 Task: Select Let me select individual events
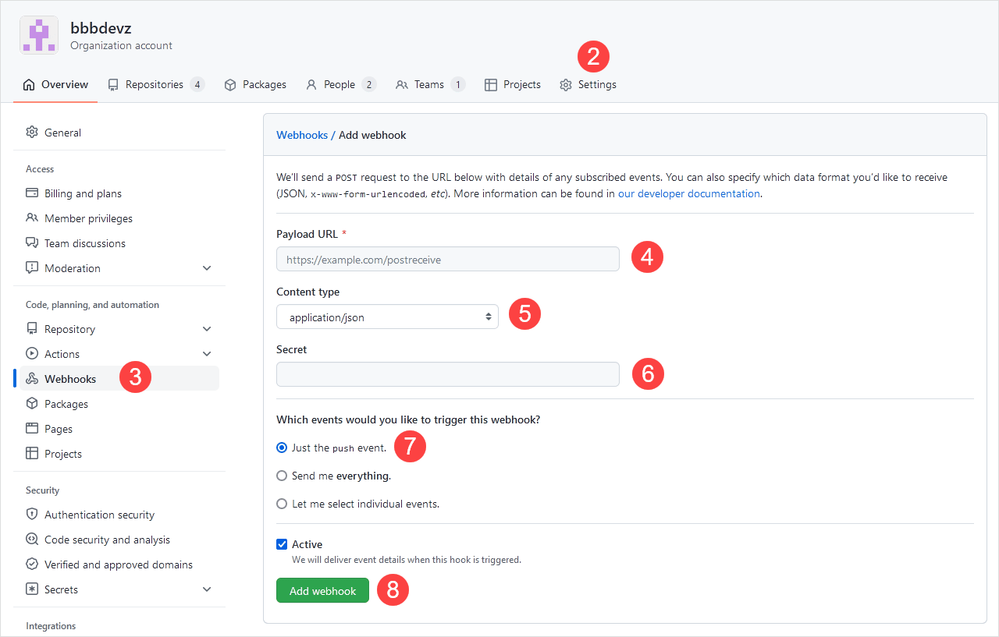click(282, 504)
